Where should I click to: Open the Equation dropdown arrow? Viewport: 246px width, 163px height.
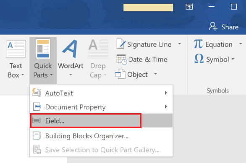(241, 44)
